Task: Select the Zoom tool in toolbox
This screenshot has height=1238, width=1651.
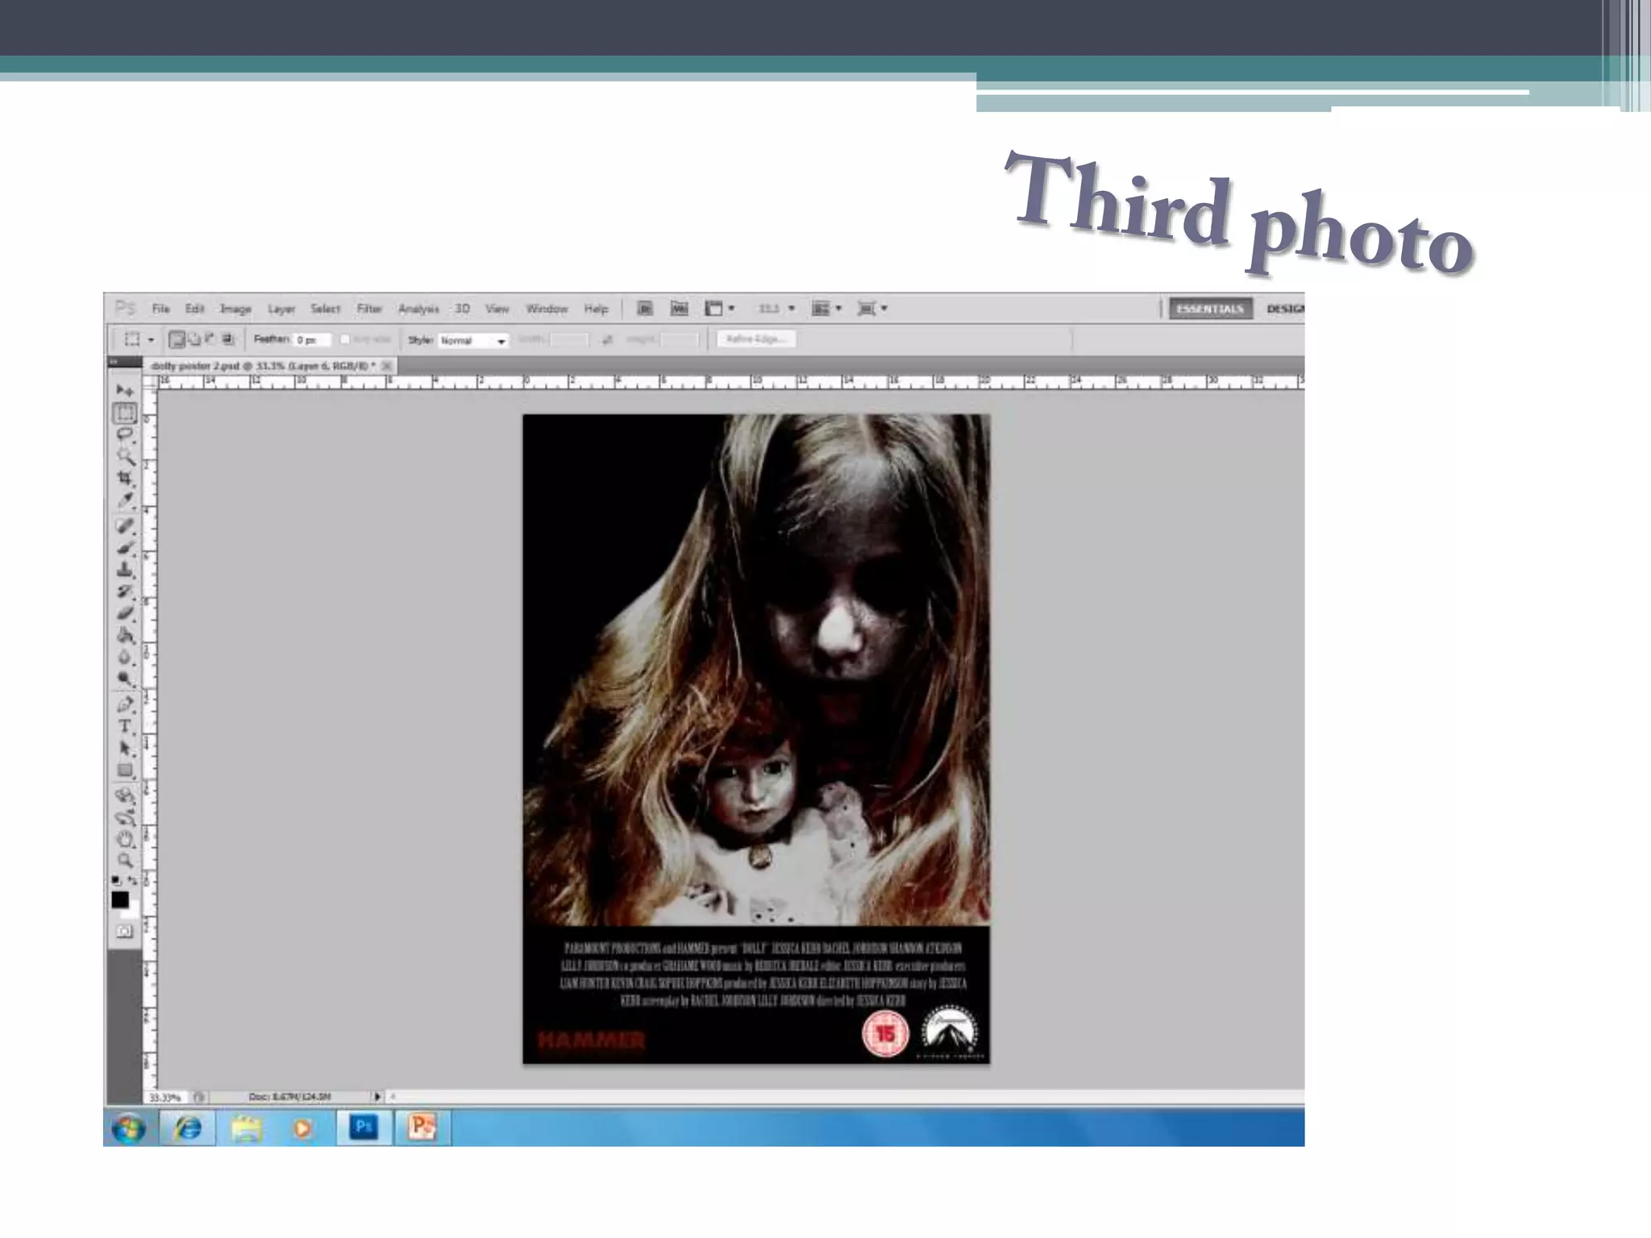Action: pos(125,861)
